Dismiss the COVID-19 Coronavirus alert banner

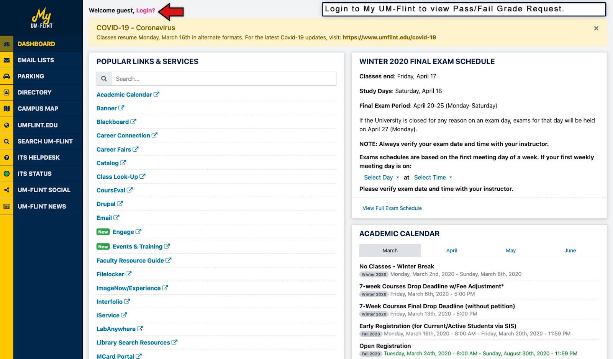pos(596,28)
